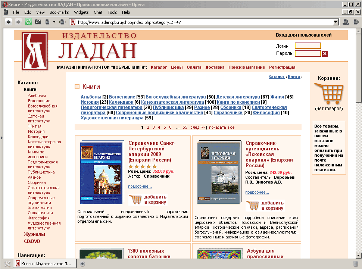Open the View menu

[x=40, y=12]
